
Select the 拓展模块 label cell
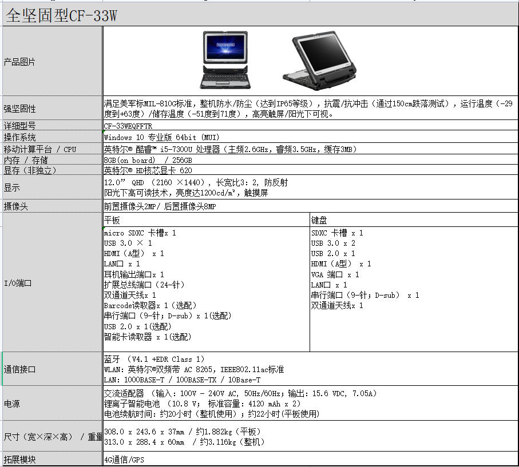click(x=52, y=459)
